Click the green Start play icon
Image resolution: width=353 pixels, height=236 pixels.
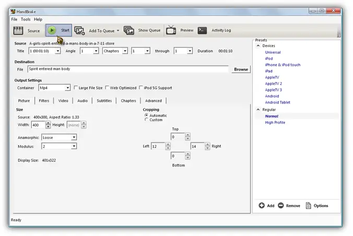[52, 30]
